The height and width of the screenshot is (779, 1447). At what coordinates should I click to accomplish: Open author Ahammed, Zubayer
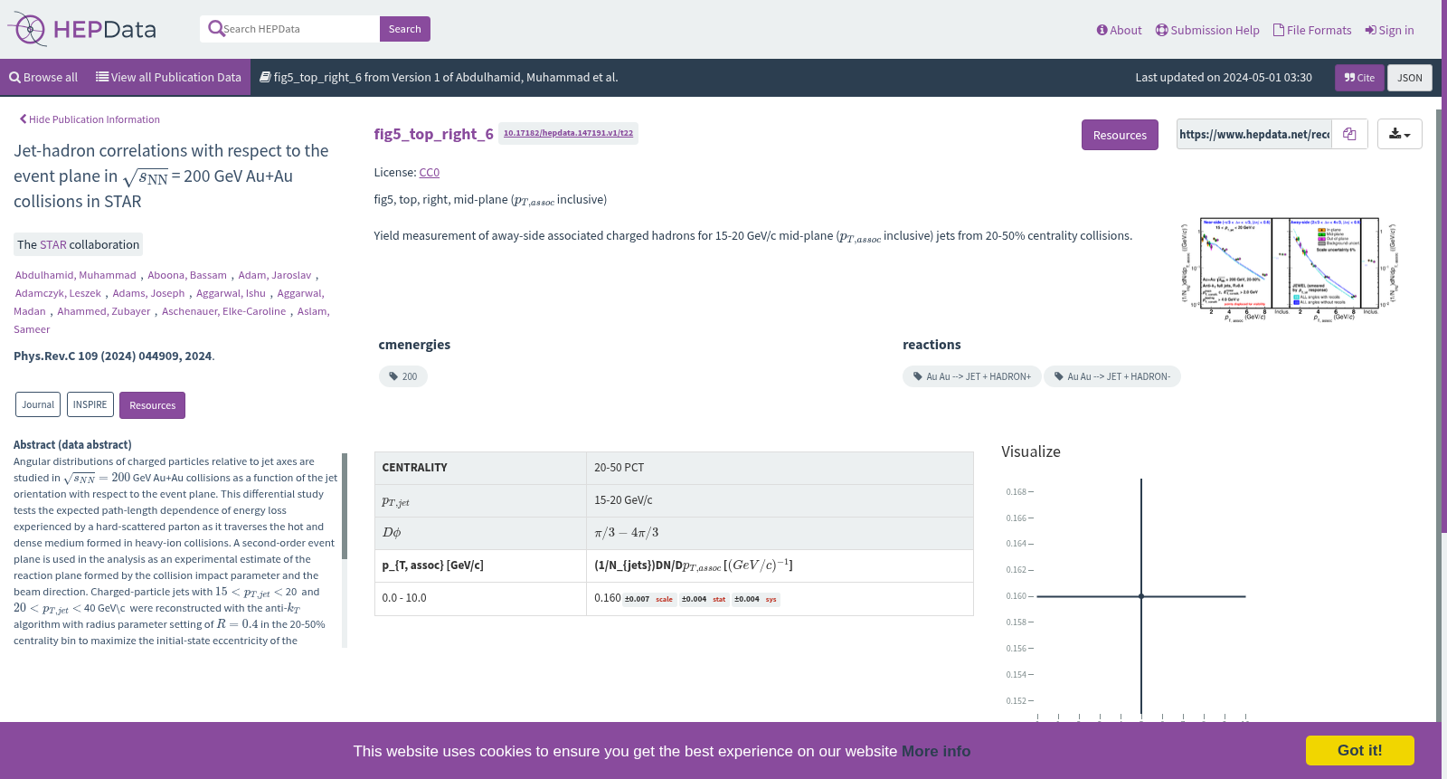click(x=104, y=311)
